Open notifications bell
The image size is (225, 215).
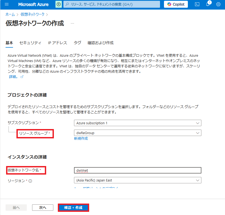click(x=208, y=4)
